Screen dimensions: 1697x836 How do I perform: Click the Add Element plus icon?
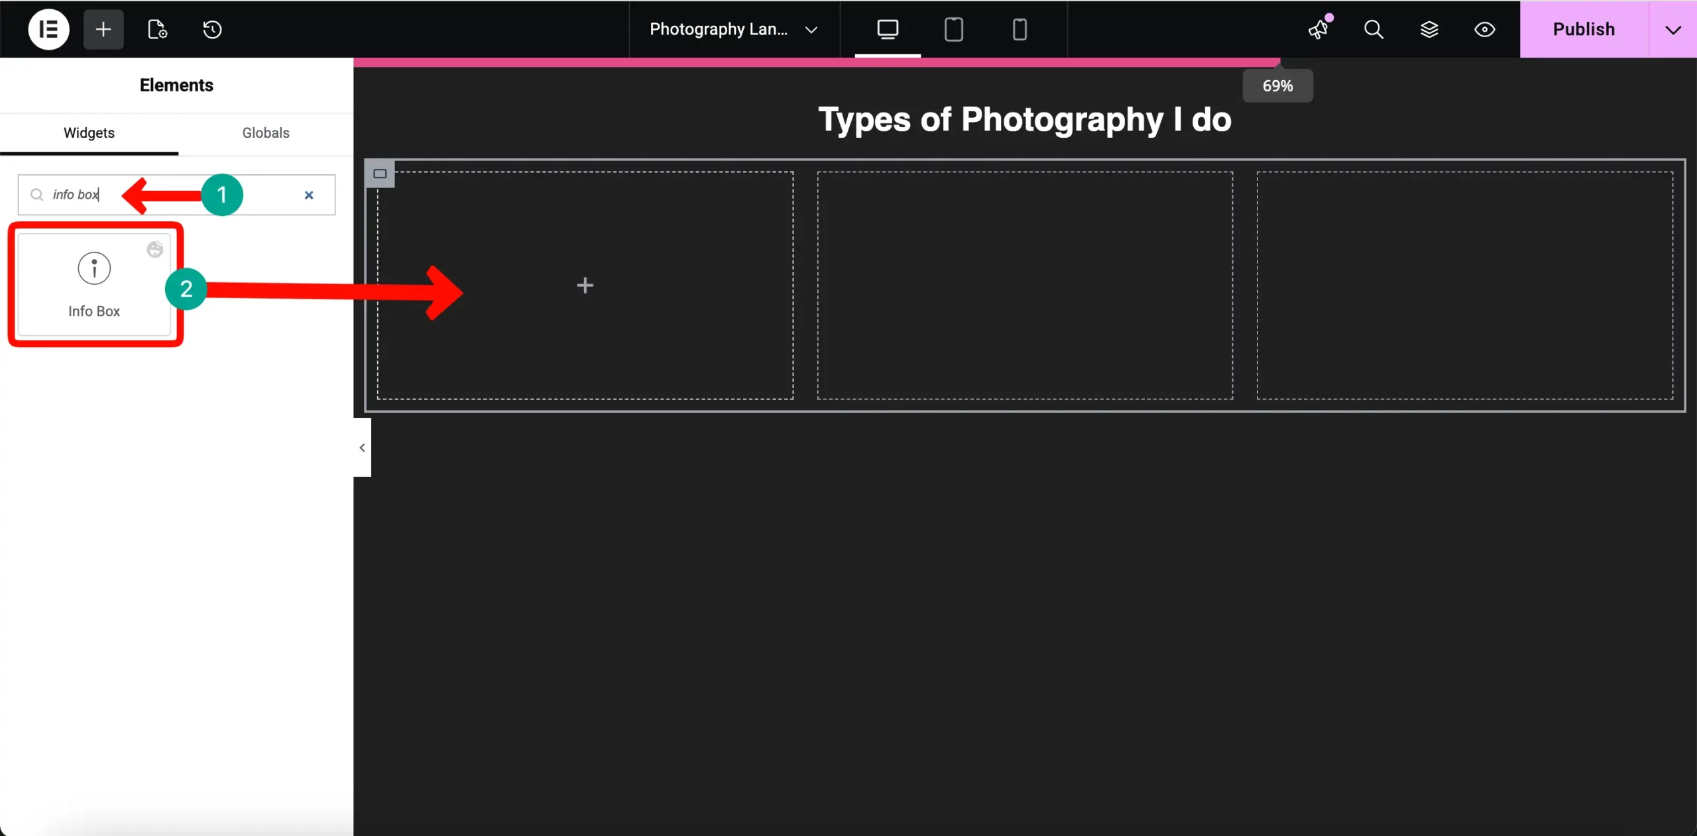pyautogui.click(x=103, y=29)
